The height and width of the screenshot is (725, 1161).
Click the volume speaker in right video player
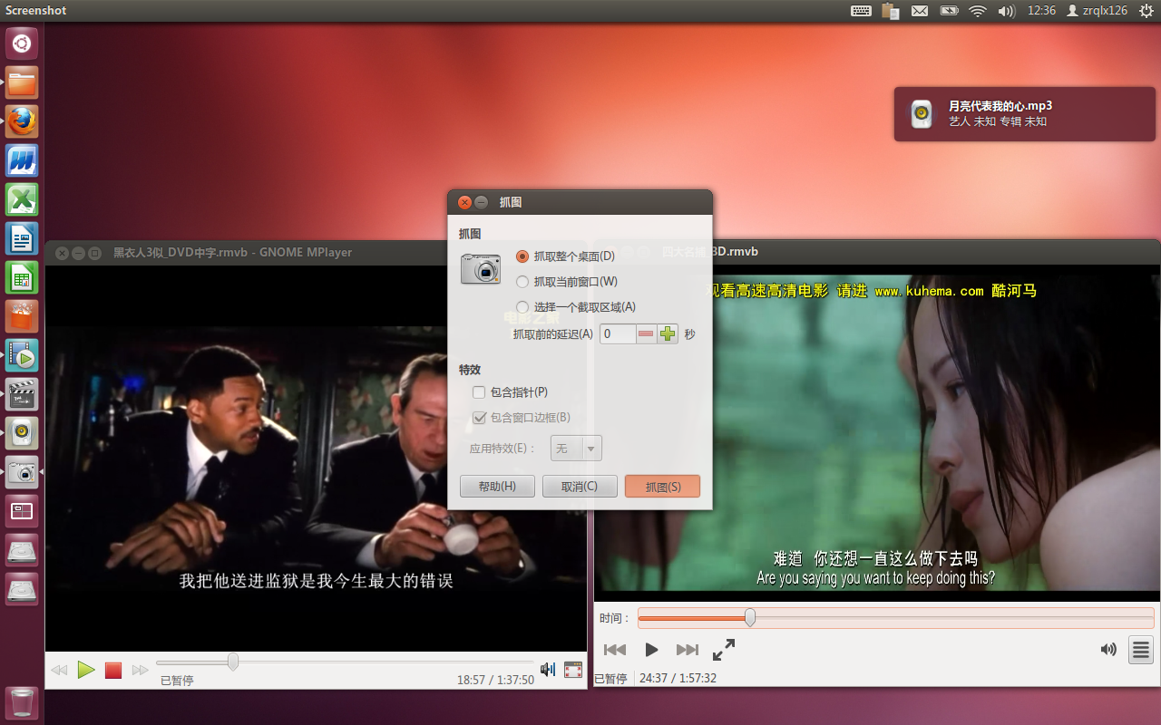(x=1108, y=649)
